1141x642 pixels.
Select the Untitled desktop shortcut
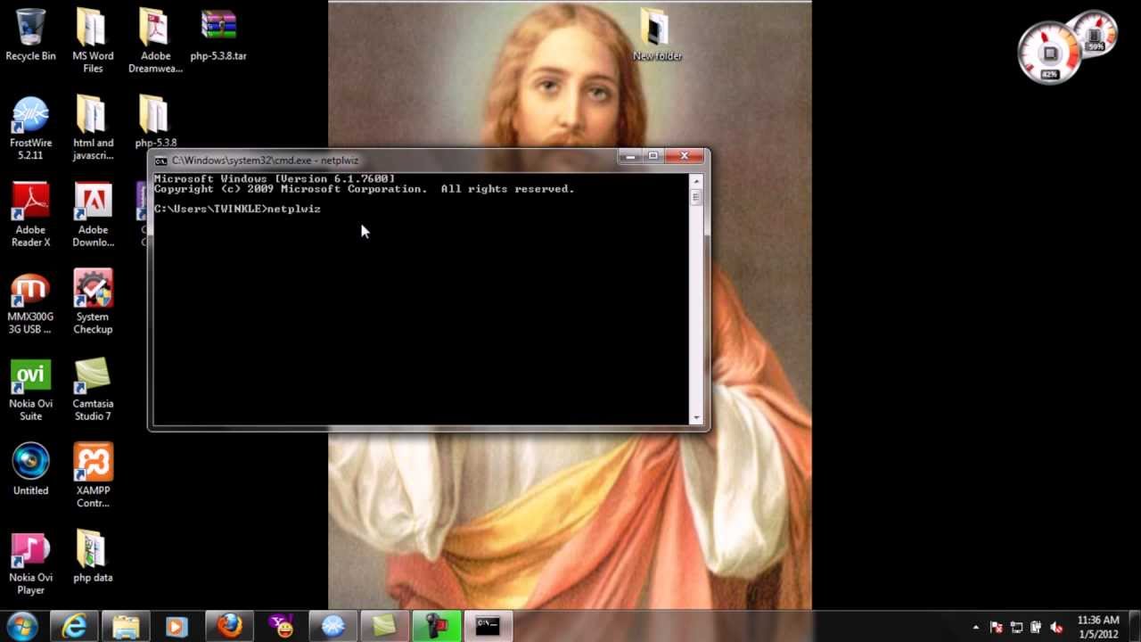[30, 469]
